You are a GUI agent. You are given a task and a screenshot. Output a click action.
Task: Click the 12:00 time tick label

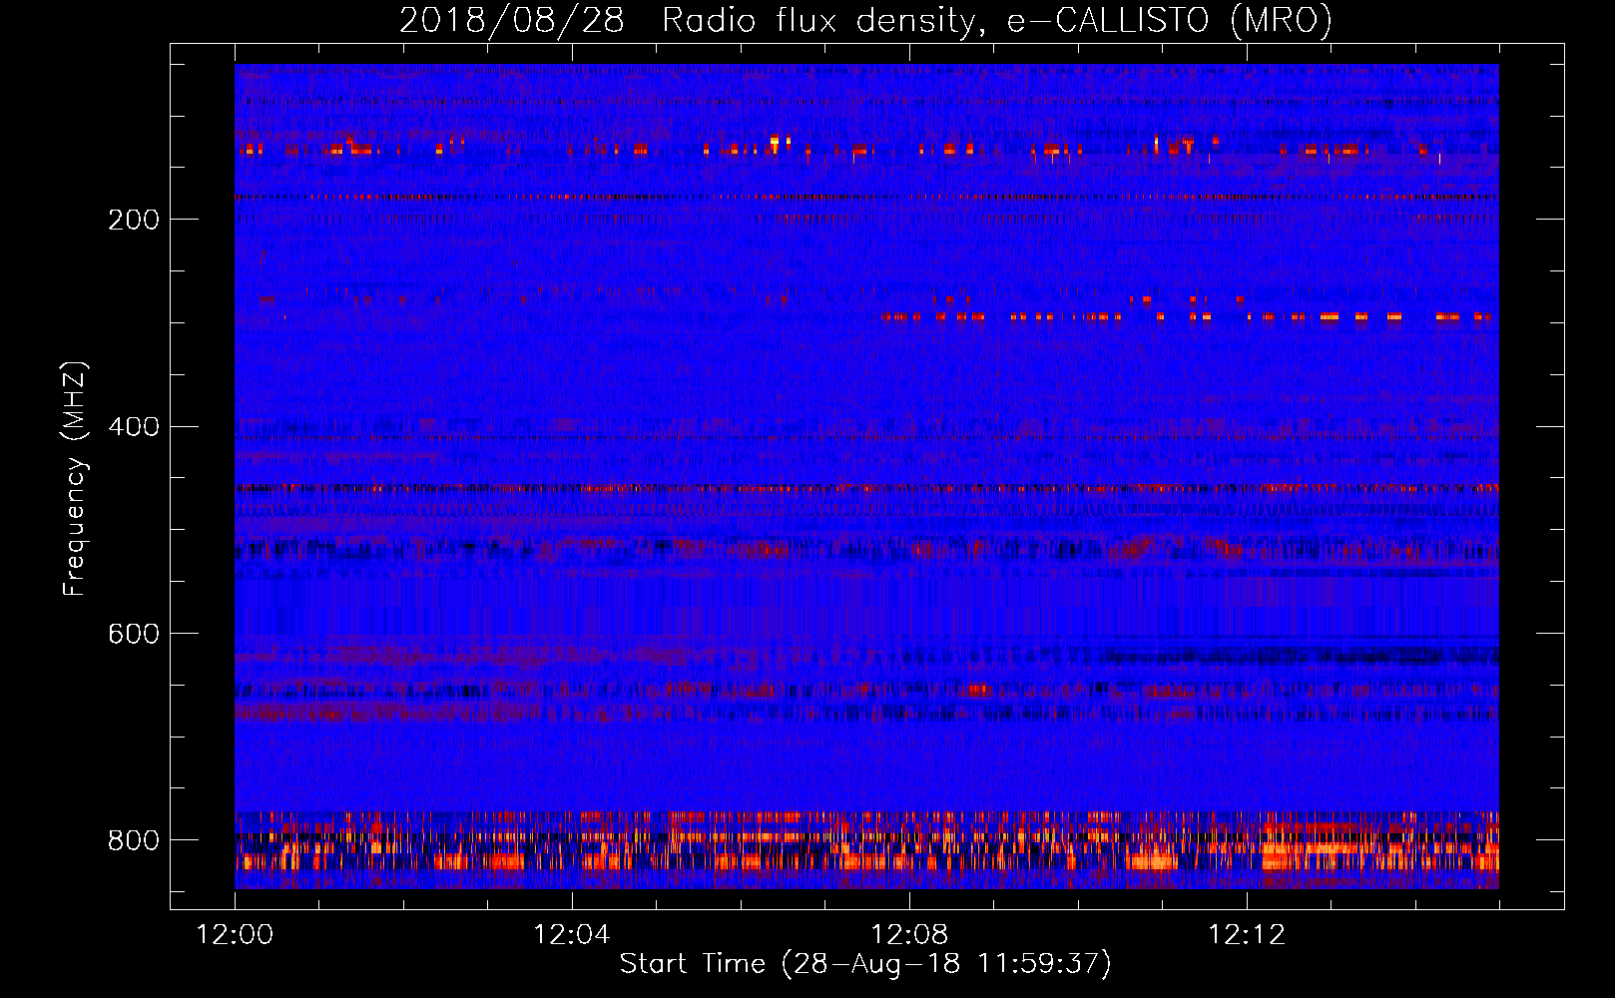(235, 935)
